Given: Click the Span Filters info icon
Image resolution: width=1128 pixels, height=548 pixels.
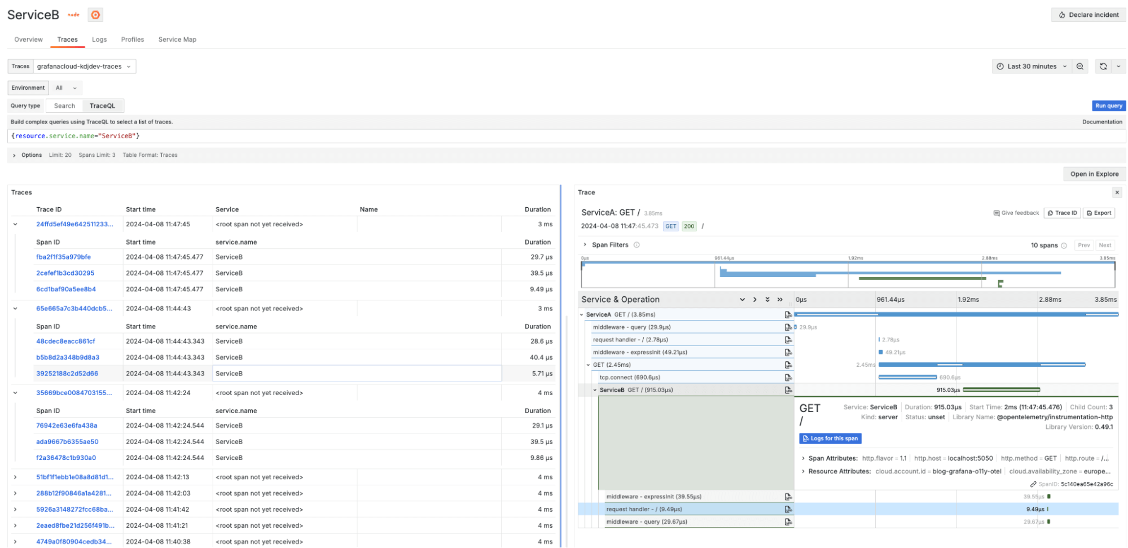Looking at the screenshot, I should [x=637, y=245].
